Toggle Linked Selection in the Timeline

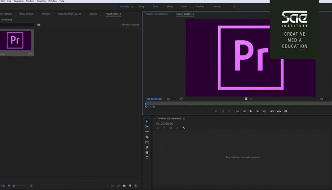pos(171,128)
